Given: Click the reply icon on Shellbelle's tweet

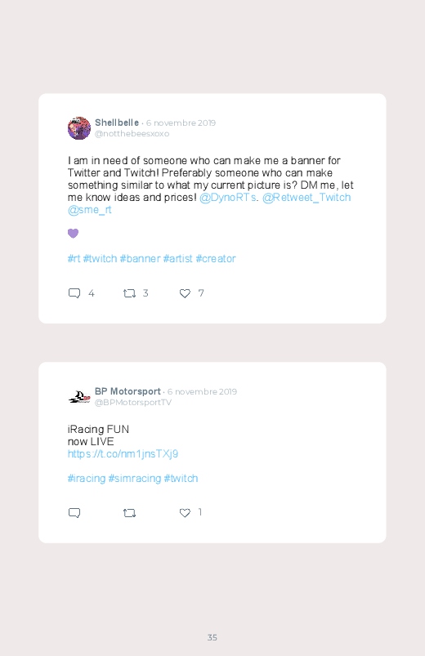Looking at the screenshot, I should coord(74,293).
